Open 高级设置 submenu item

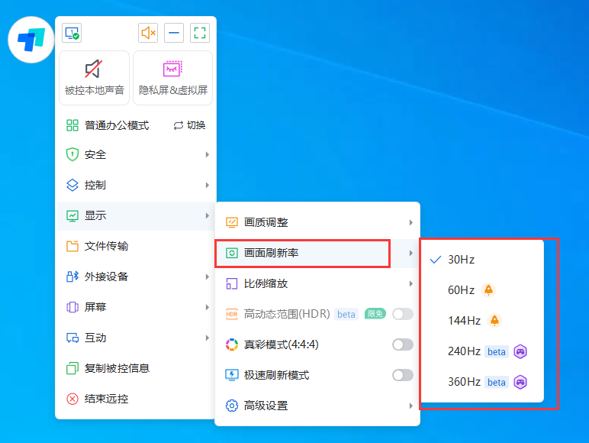pyautogui.click(x=317, y=406)
